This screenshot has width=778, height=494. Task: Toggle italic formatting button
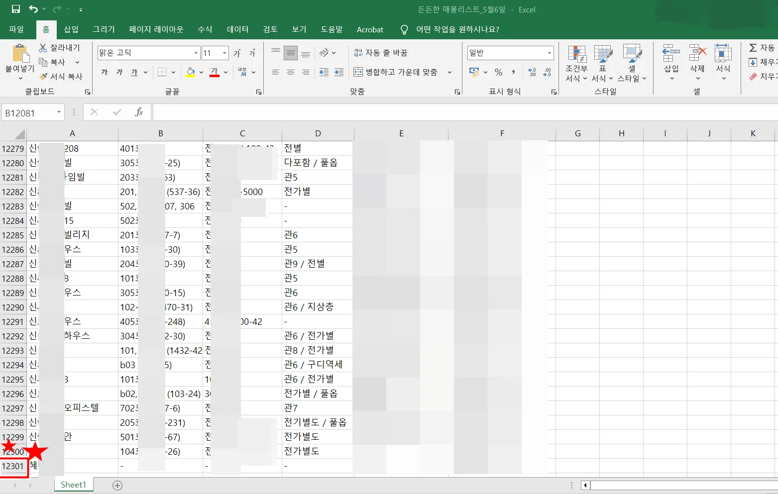[x=119, y=72]
